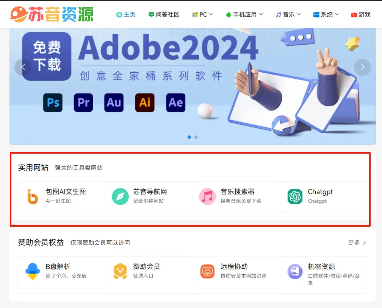Select the second carousel indicator dot
382x308 pixels.
[196, 137]
